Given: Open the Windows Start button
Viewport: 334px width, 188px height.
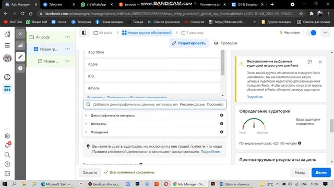Looking at the screenshot, I should pyautogui.click(x=5, y=184).
